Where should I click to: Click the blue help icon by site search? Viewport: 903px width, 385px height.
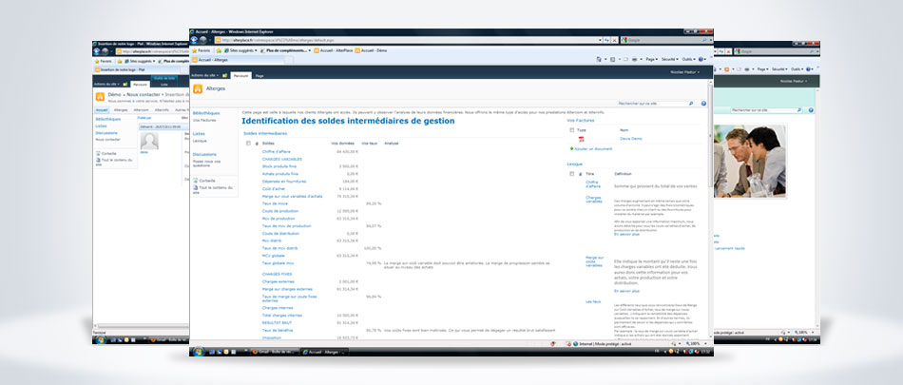[x=703, y=104]
